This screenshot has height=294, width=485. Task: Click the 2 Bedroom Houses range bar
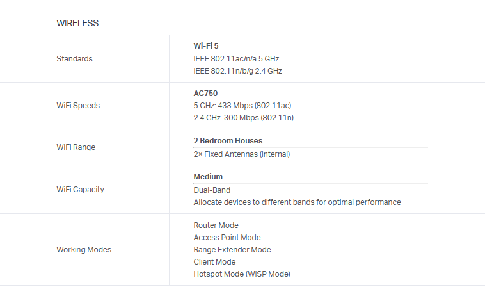coord(310,147)
